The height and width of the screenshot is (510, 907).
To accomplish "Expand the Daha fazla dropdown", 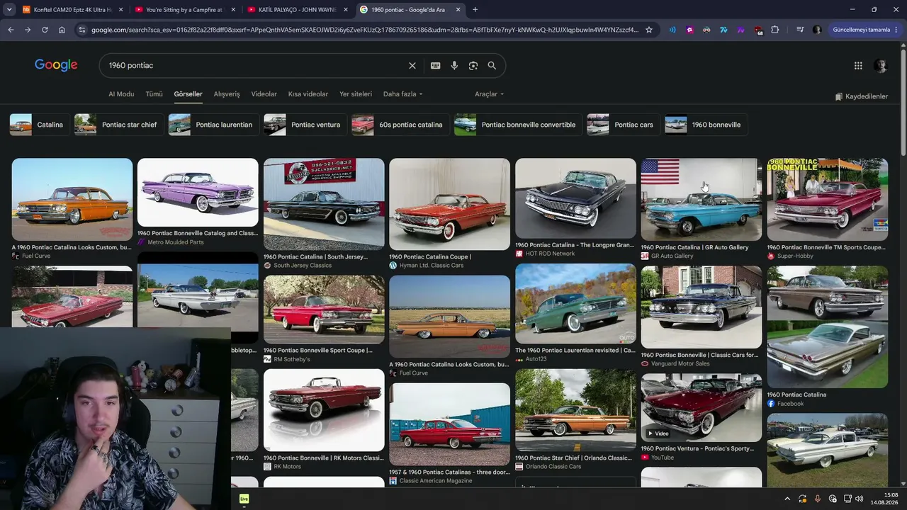I will 402,94.
